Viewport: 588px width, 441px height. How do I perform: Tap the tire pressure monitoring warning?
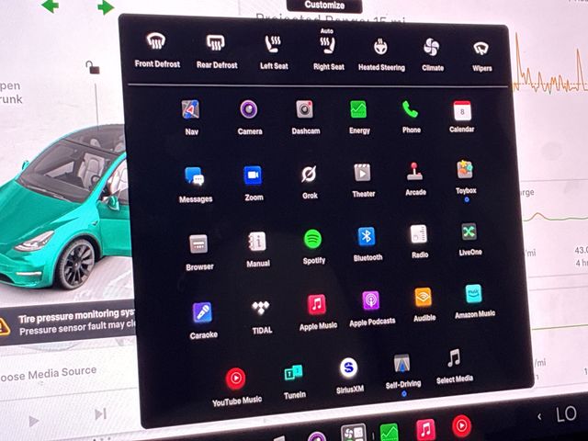tap(67, 322)
